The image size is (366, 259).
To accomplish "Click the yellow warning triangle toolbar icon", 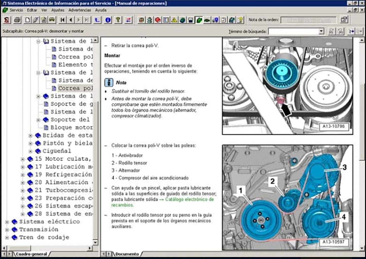I will pyautogui.click(x=174, y=20).
